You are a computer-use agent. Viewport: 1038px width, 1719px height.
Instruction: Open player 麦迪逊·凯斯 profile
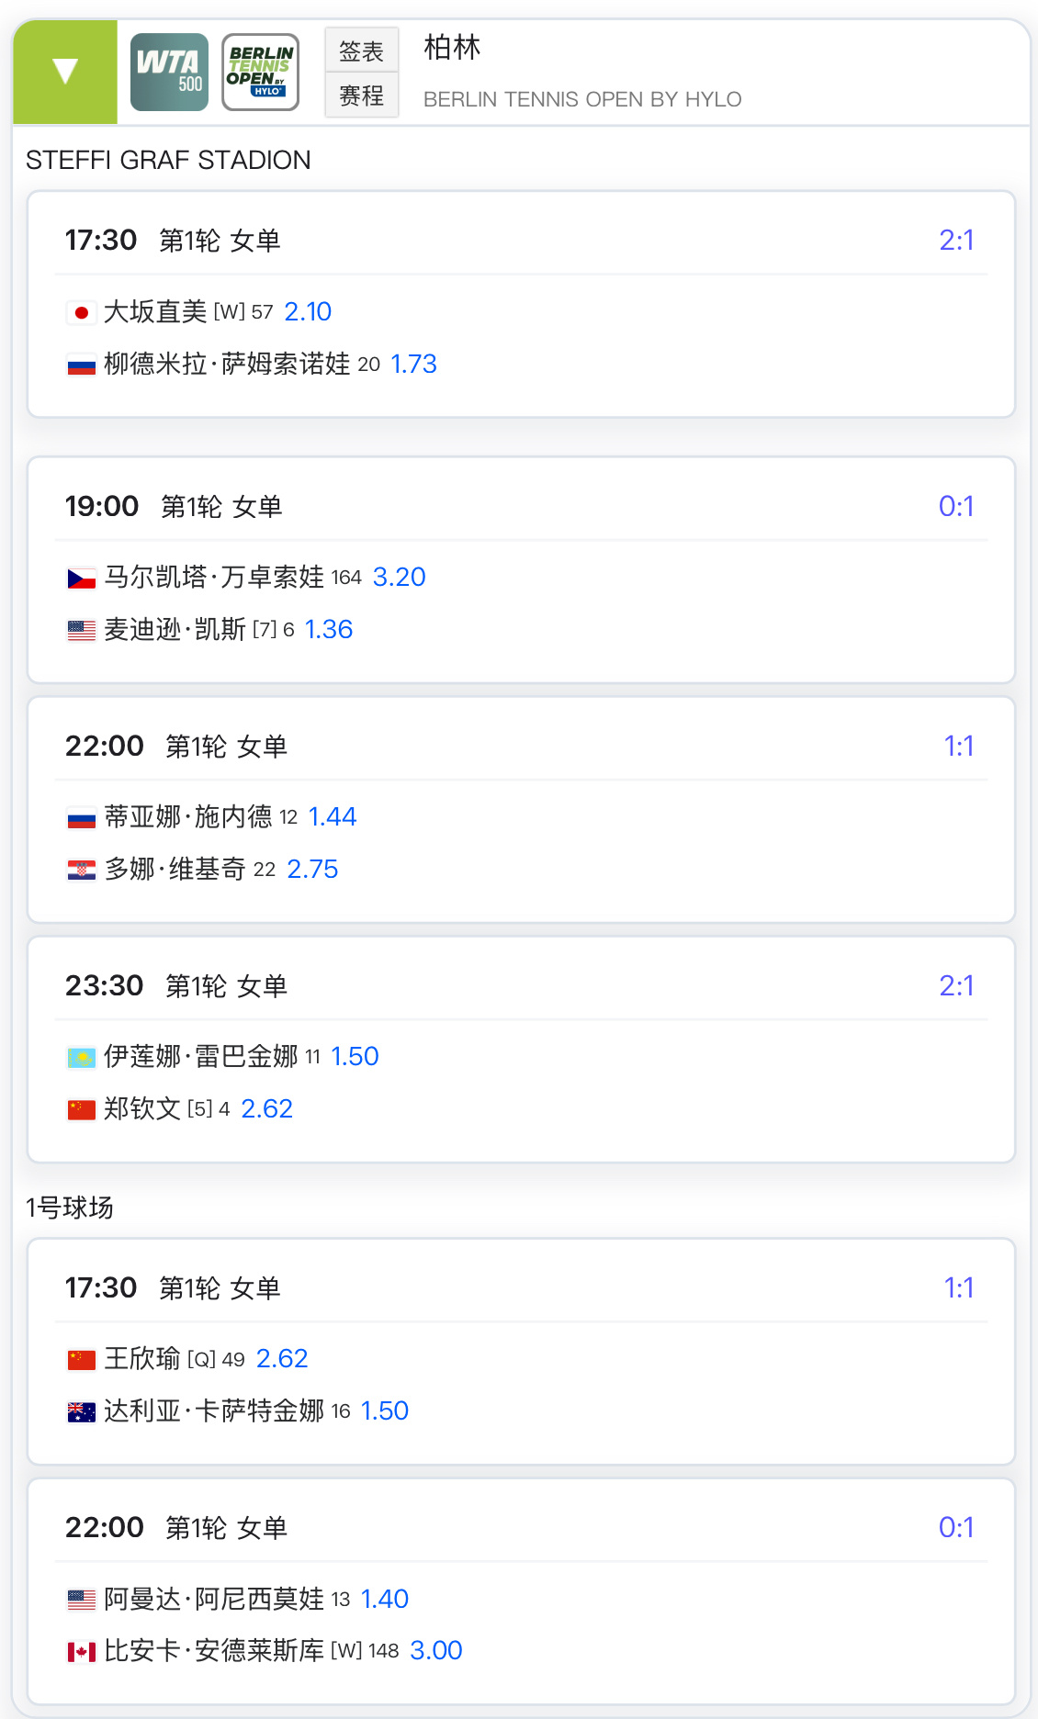tap(175, 630)
